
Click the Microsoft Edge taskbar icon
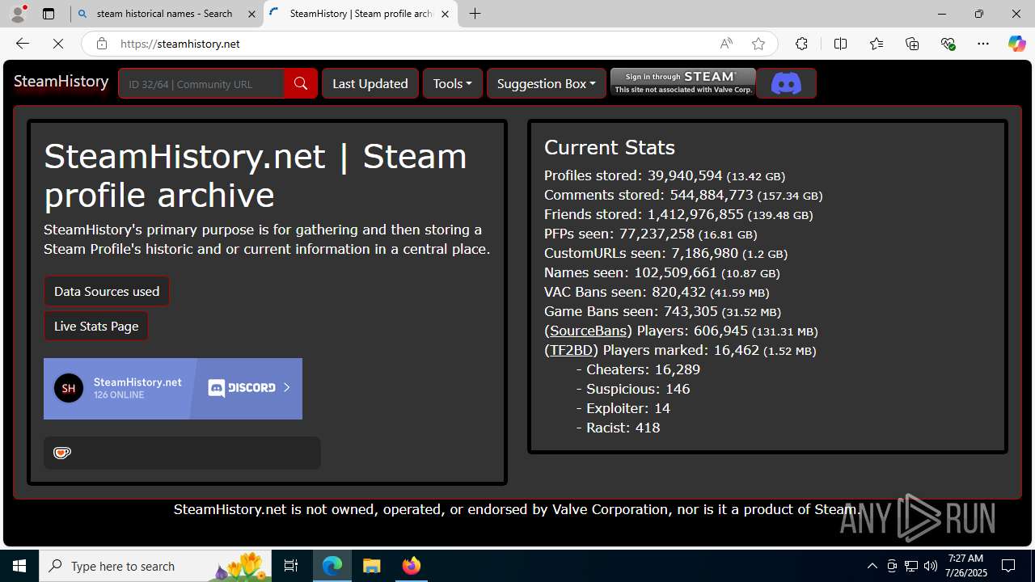(332, 566)
